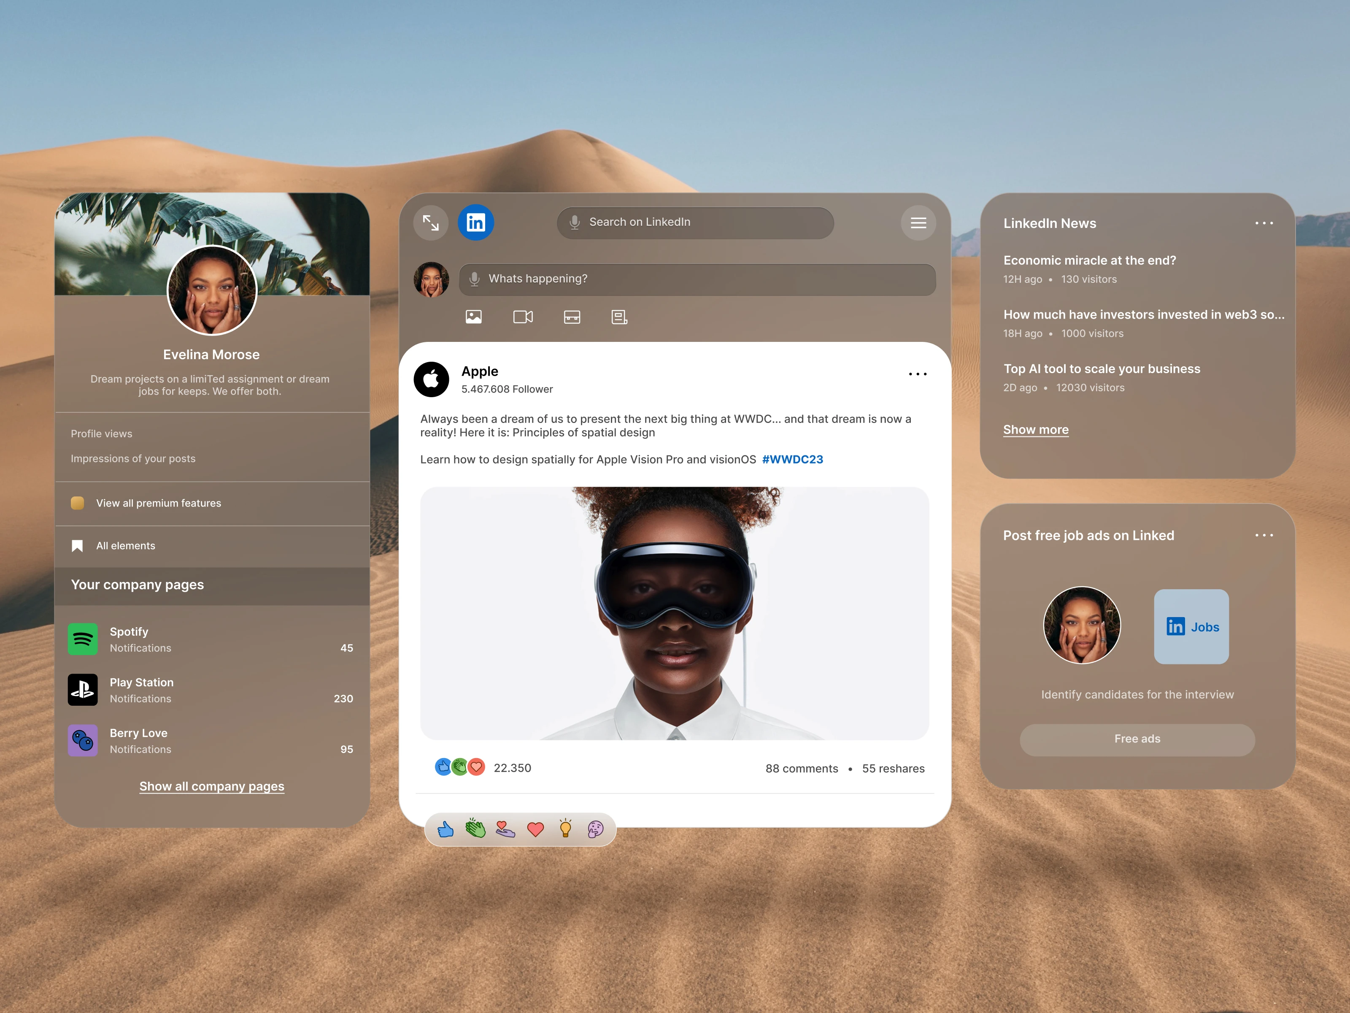Open the #WWDC23 hashtag
This screenshot has height=1013, width=1350.
click(x=792, y=459)
